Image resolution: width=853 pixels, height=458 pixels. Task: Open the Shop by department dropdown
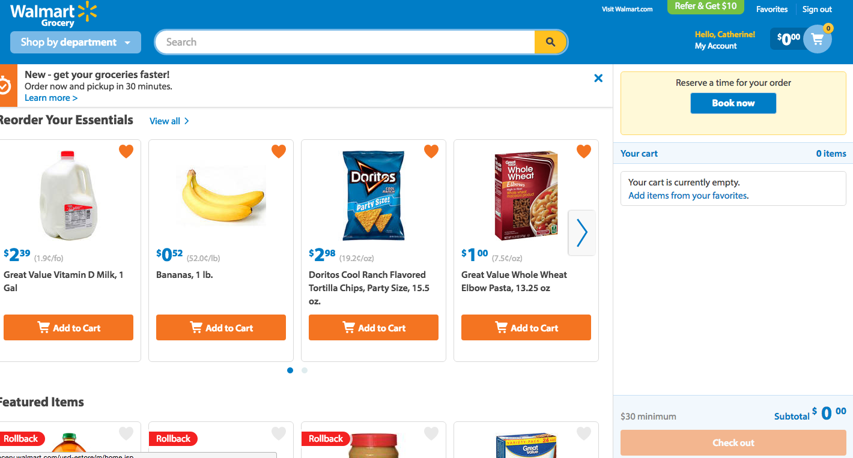(75, 42)
